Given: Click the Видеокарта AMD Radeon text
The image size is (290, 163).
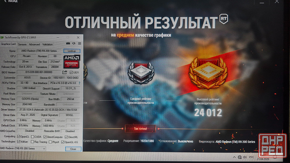Looking at the screenshot, I should (227, 142).
